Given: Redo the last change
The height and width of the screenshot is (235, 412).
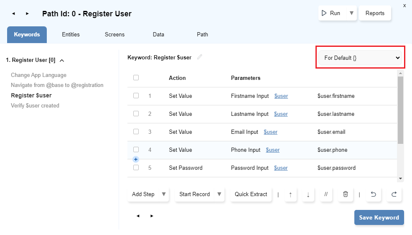Looking at the screenshot, I should pos(394,194).
